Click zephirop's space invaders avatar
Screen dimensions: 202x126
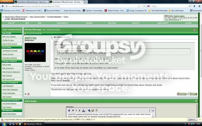[x=35, y=52]
